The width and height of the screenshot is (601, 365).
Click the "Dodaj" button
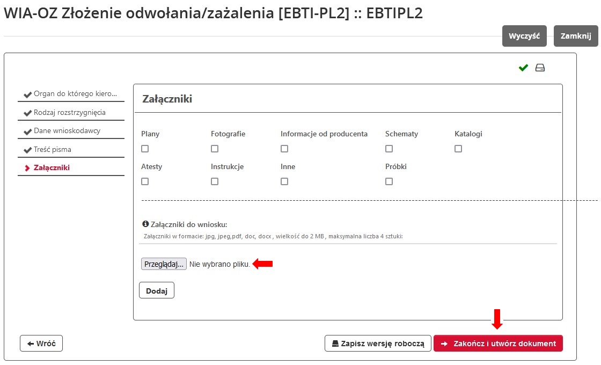click(x=156, y=290)
